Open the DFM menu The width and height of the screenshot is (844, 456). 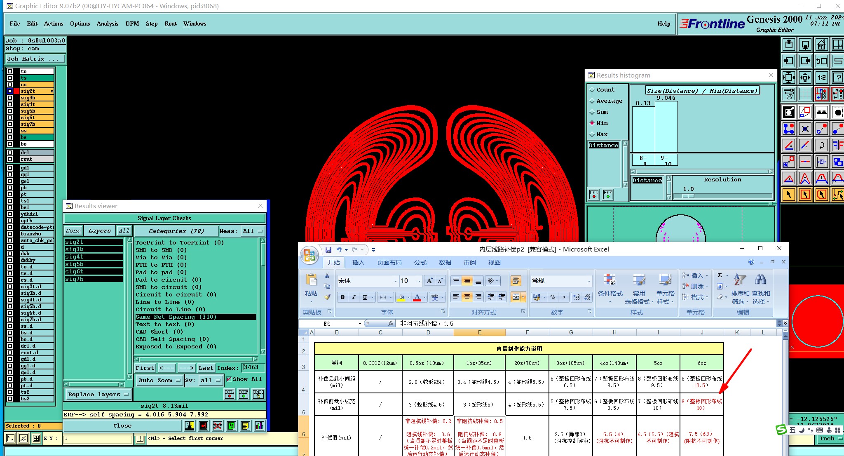coord(132,24)
